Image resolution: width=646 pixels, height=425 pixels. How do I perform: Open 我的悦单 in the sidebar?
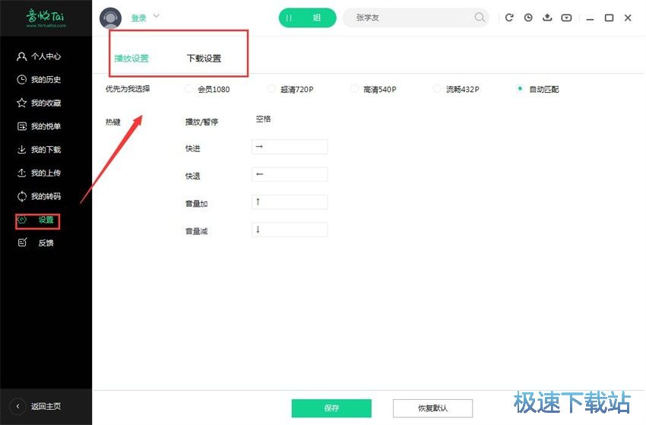pyautogui.click(x=39, y=126)
